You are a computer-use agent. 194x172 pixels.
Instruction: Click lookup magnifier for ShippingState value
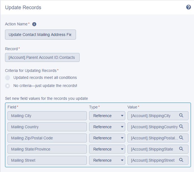click(181, 149)
